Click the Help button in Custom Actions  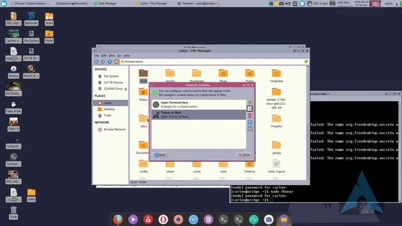click(x=160, y=155)
